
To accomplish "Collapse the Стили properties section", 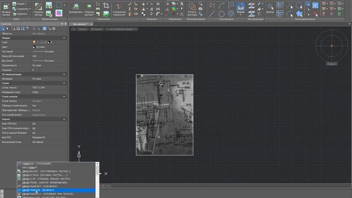I will (x=64, y=83).
